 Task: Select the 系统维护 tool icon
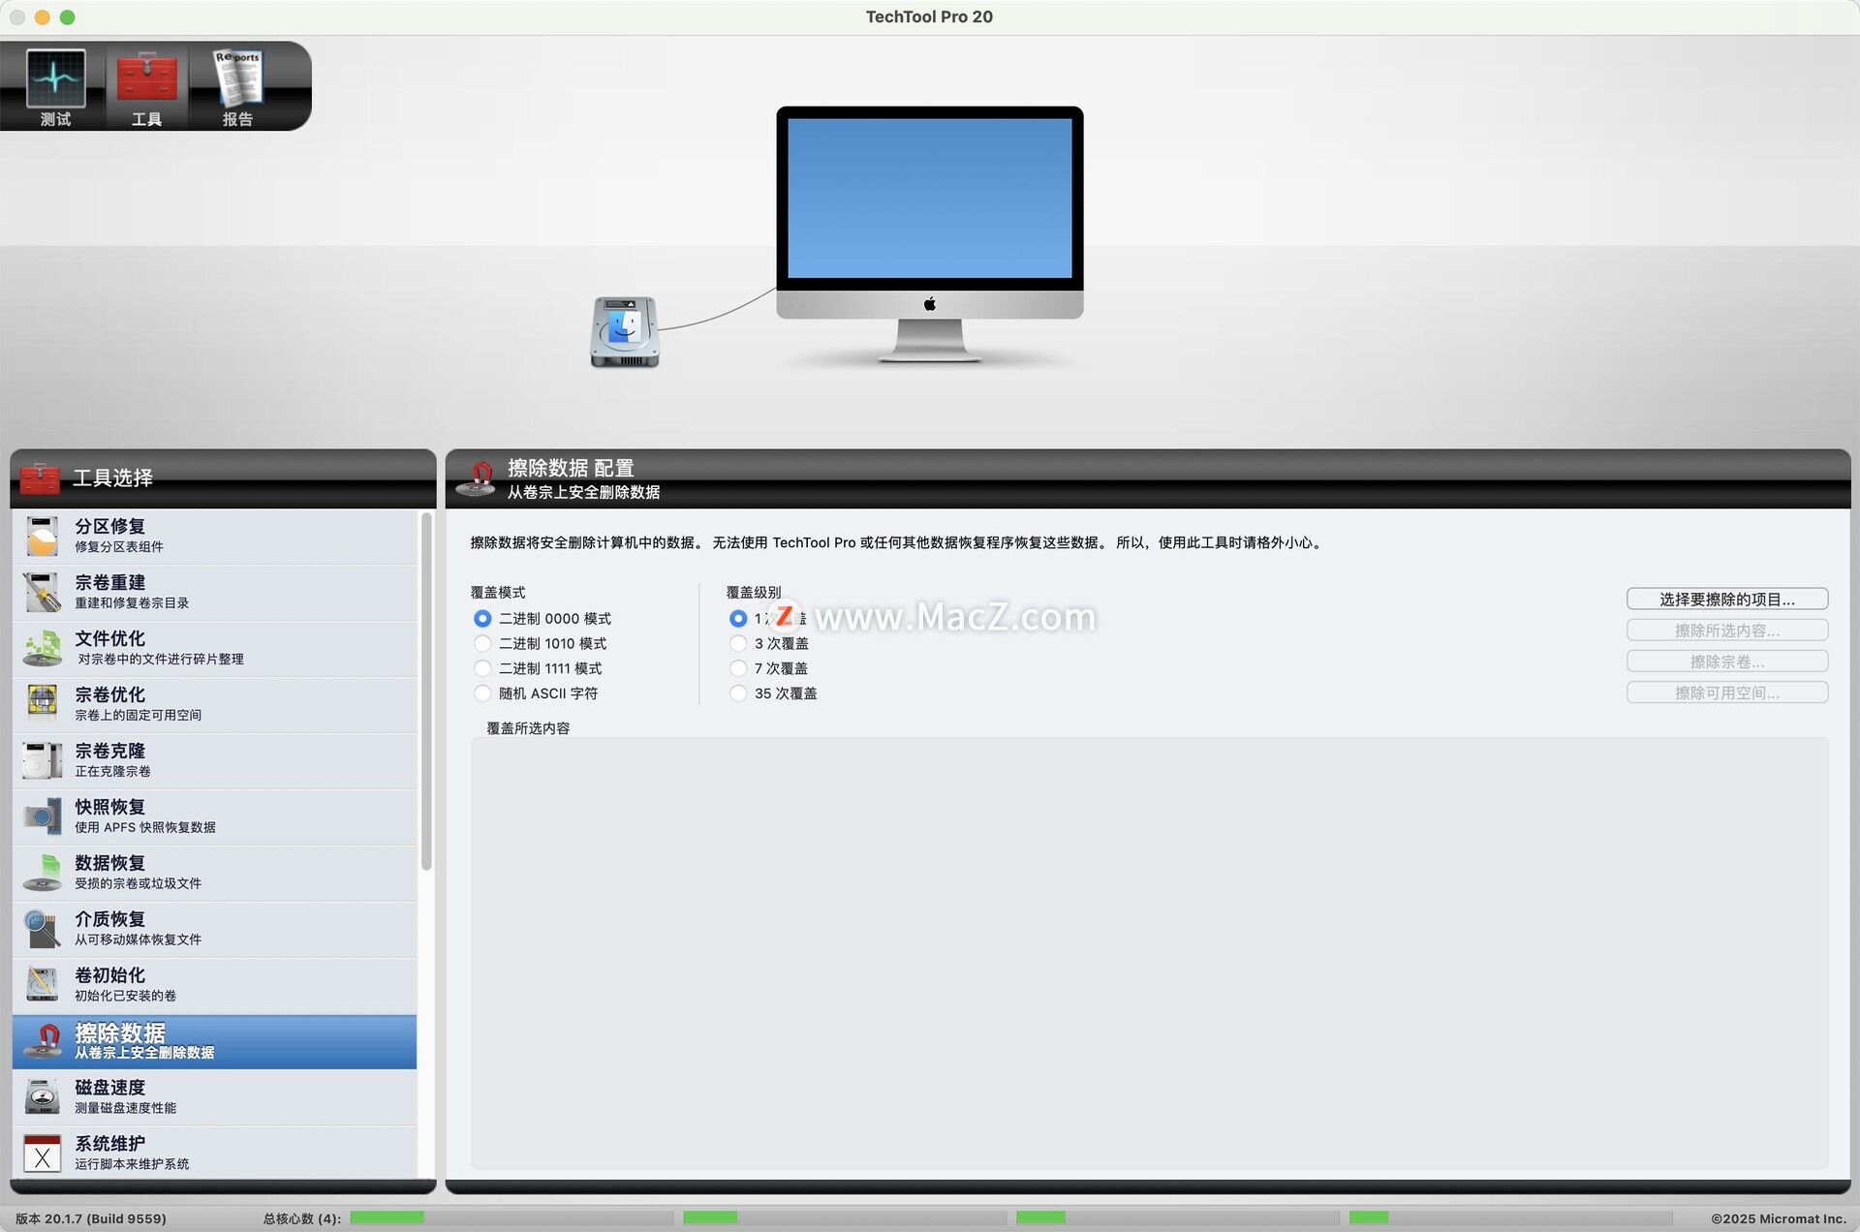pos(42,1153)
